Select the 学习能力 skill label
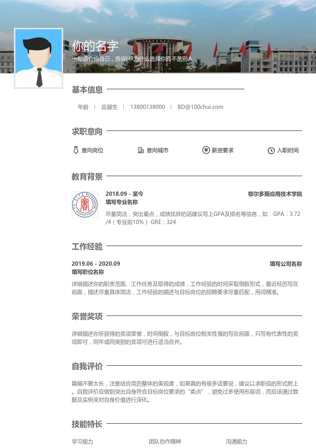The width and height of the screenshot is (316, 448). [x=82, y=441]
